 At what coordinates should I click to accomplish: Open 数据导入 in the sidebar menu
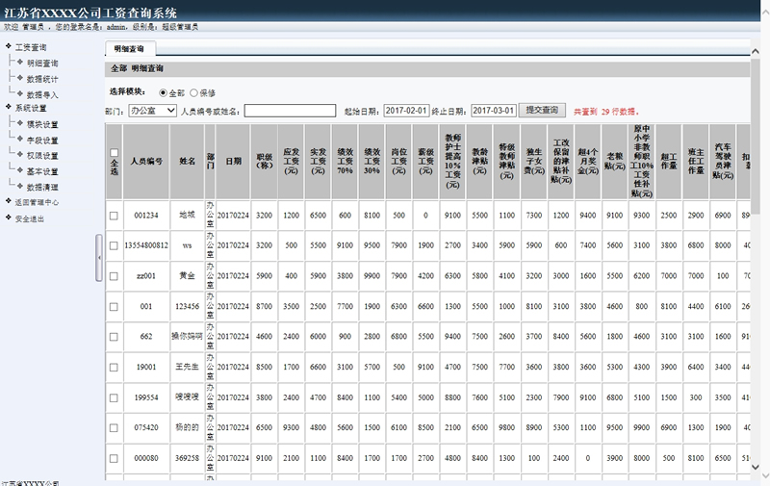pos(42,94)
